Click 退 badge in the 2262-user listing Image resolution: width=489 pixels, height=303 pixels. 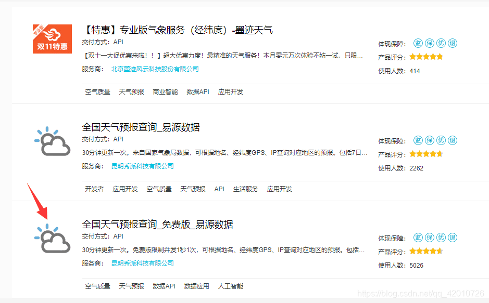[x=453, y=140]
